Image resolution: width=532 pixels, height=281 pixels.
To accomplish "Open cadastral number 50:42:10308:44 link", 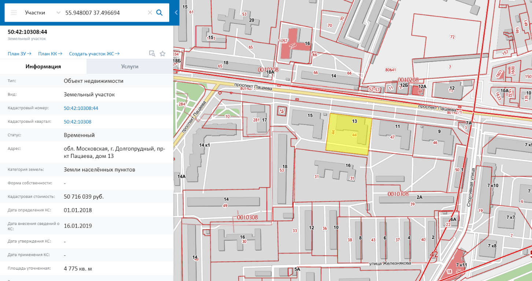I will point(81,108).
